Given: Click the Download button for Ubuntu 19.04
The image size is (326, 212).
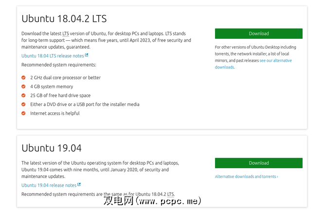Looking at the screenshot, I should pyautogui.click(x=258, y=163).
